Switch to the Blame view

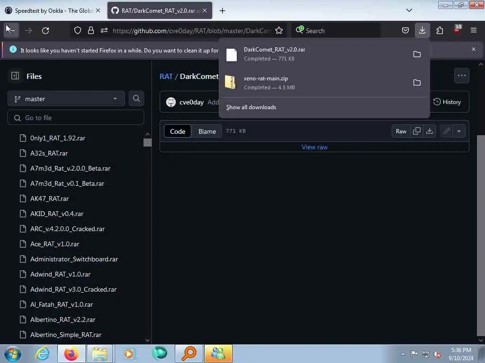tap(207, 131)
